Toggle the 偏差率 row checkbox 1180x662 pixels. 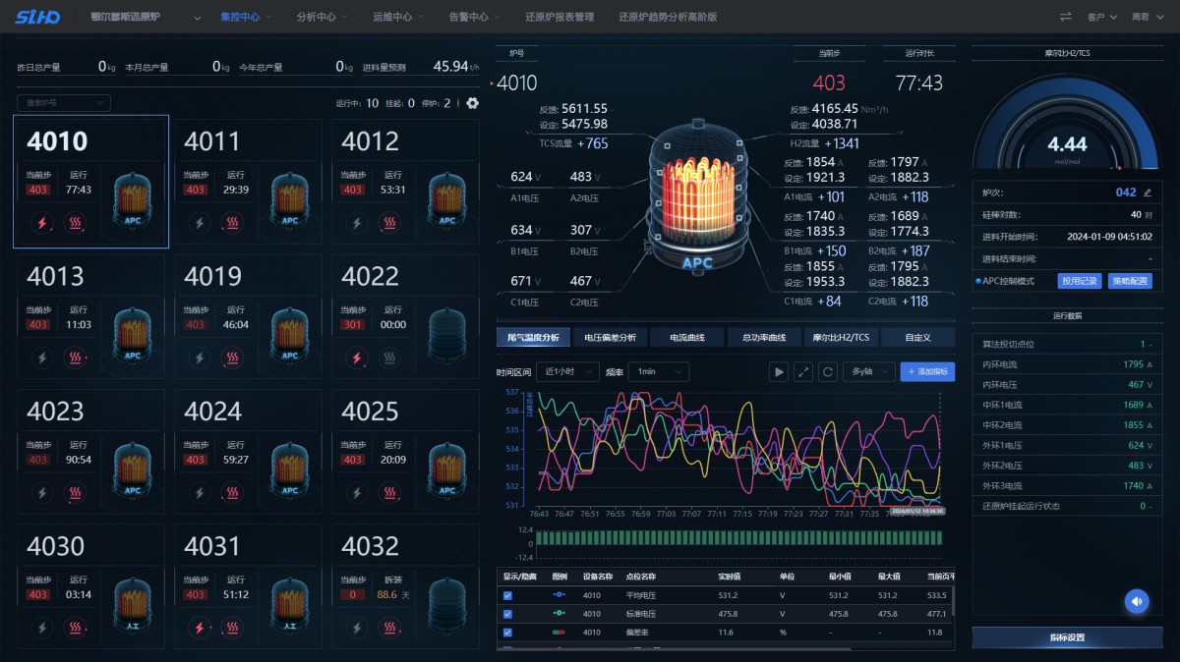pyautogui.click(x=507, y=633)
